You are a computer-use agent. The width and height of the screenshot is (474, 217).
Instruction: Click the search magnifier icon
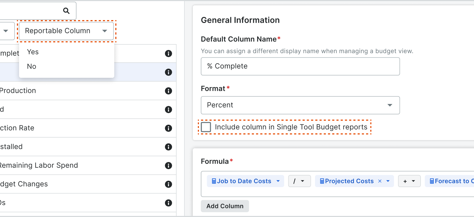[66, 11]
